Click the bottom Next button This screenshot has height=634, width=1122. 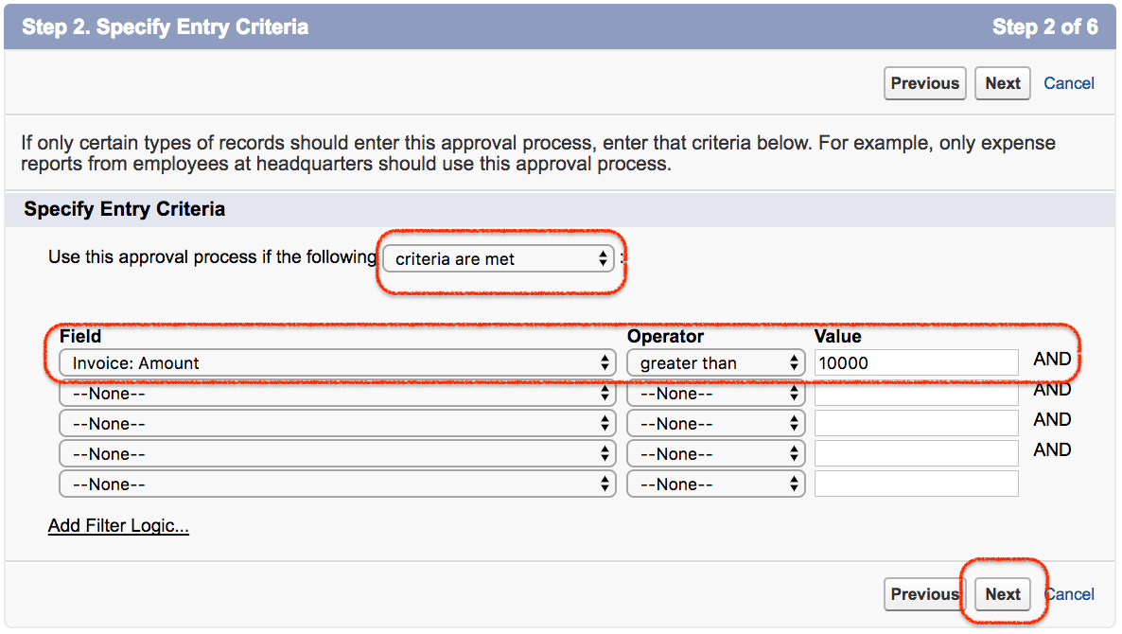[x=1002, y=594]
